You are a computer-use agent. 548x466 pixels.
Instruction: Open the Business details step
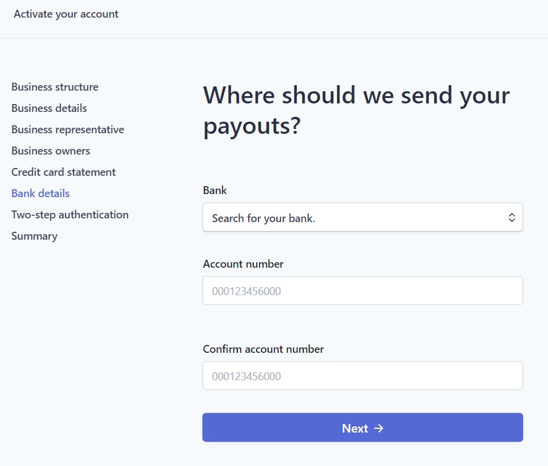point(49,108)
